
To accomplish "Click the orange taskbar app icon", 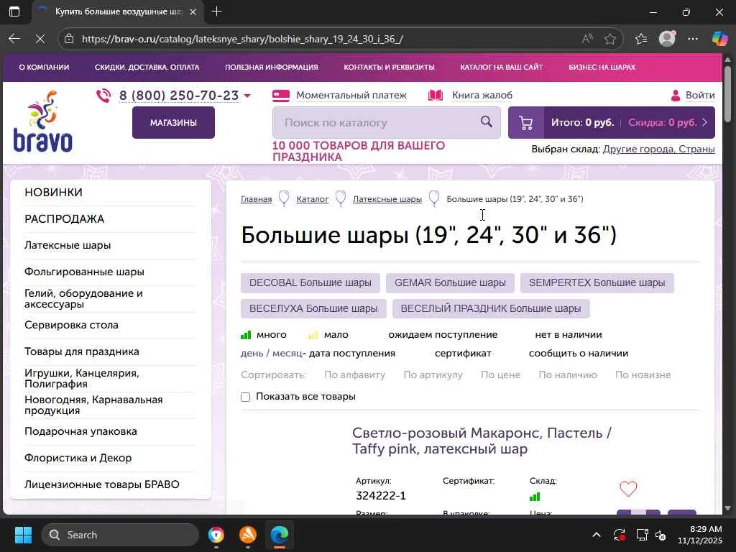I will click(x=247, y=534).
